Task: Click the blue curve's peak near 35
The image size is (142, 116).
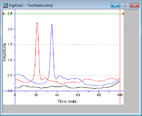Action: pyautogui.click(x=52, y=24)
